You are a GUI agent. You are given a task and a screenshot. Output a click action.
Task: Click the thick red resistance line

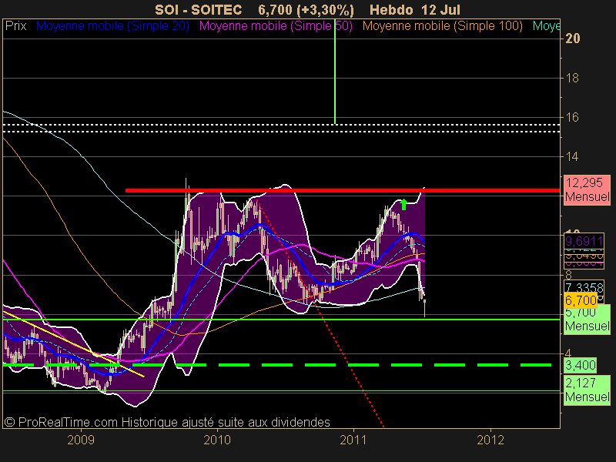[x=343, y=190]
